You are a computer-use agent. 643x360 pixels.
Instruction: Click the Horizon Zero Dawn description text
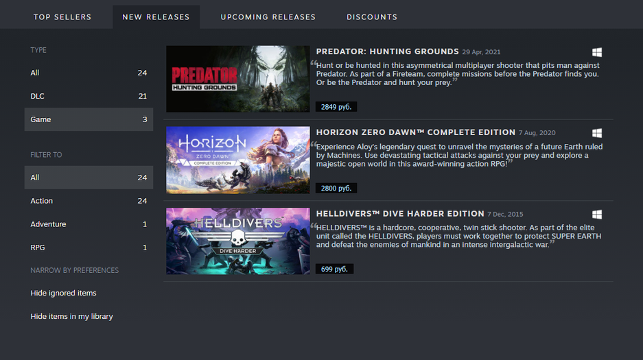click(x=458, y=155)
